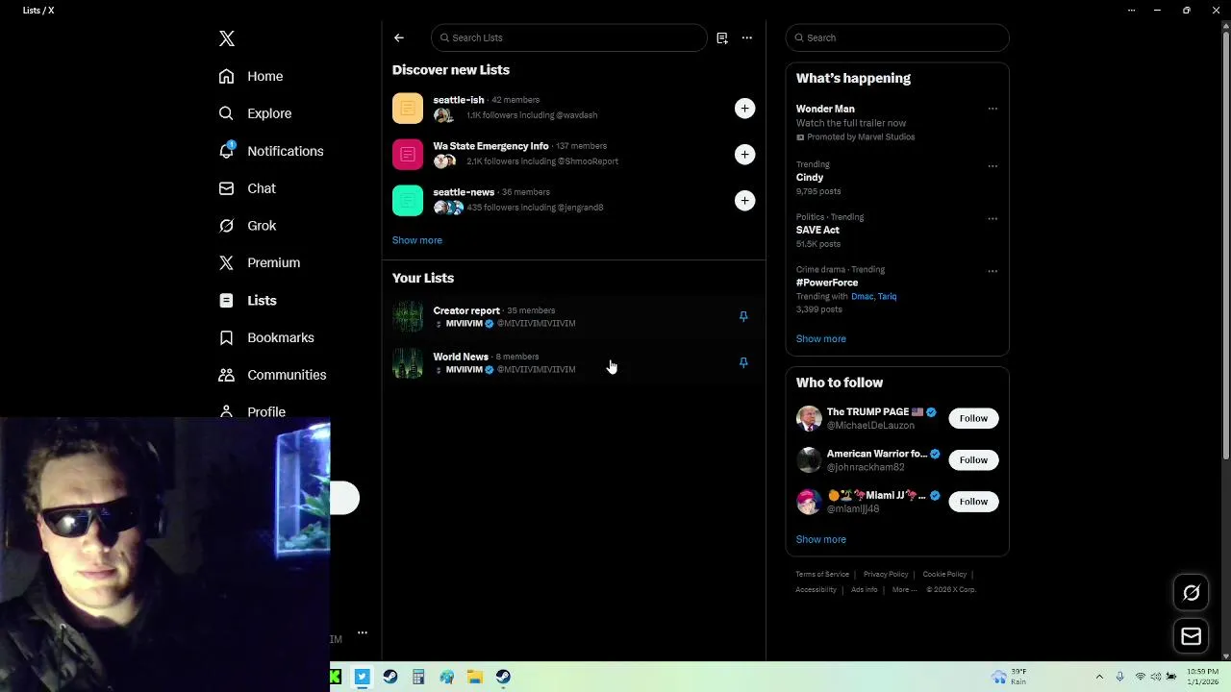Open the seattle-news list thumbnail
The height and width of the screenshot is (692, 1231).
pos(408,201)
